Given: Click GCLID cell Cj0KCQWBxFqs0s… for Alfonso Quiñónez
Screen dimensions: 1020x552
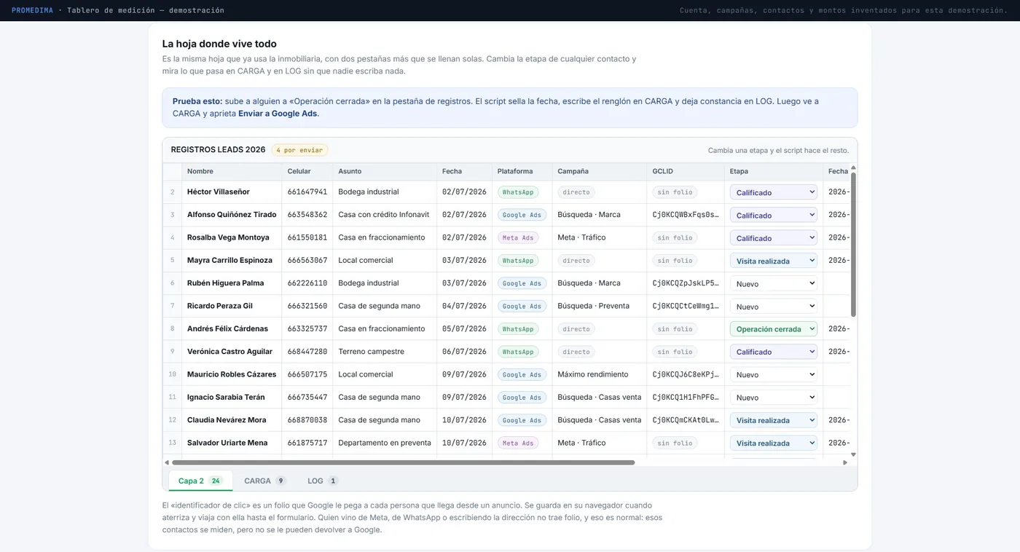Looking at the screenshot, I should point(686,215).
